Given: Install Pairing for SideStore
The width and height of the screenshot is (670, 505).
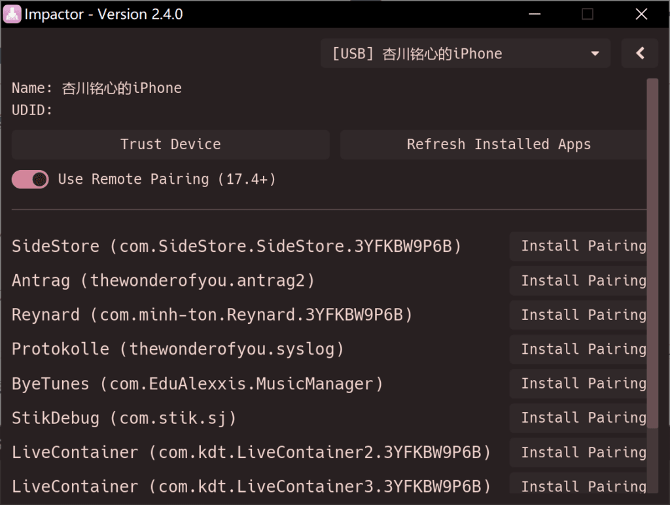Looking at the screenshot, I should pyautogui.click(x=578, y=246).
